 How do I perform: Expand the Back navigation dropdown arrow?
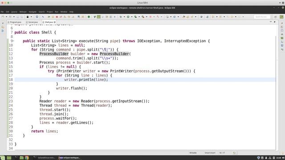tap(236, 17)
